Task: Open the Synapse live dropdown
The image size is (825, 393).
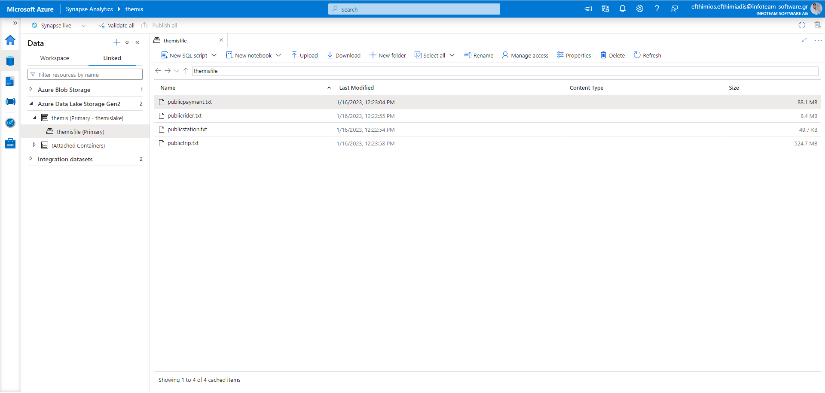Action: tap(83, 25)
